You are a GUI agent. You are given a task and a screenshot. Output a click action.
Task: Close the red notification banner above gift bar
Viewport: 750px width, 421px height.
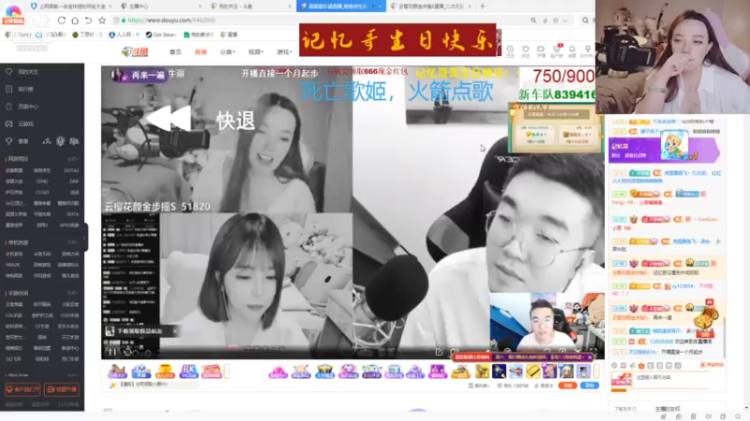590,357
